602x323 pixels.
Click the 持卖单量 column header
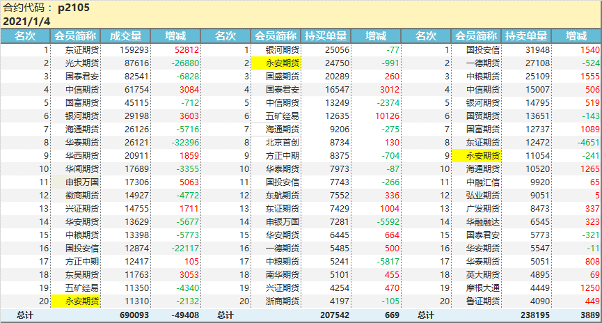(x=526, y=36)
